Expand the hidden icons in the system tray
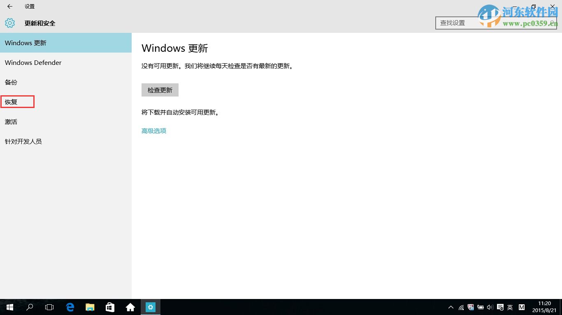The image size is (562, 315). [451, 307]
